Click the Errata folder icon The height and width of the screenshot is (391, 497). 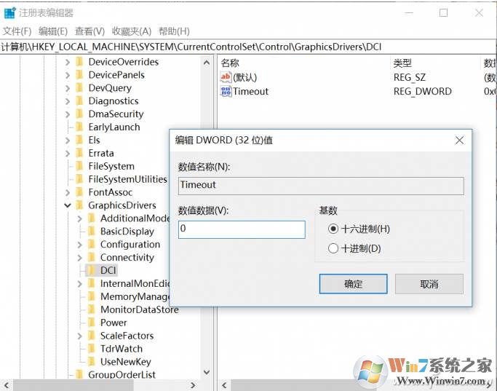coord(79,153)
